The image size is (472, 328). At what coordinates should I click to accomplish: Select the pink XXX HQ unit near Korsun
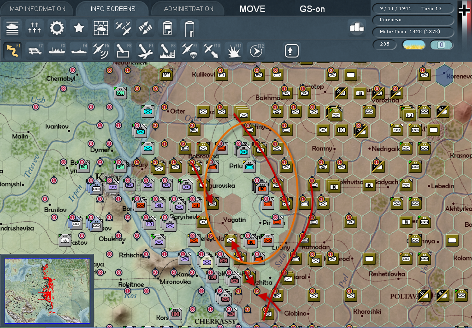click(x=175, y=314)
